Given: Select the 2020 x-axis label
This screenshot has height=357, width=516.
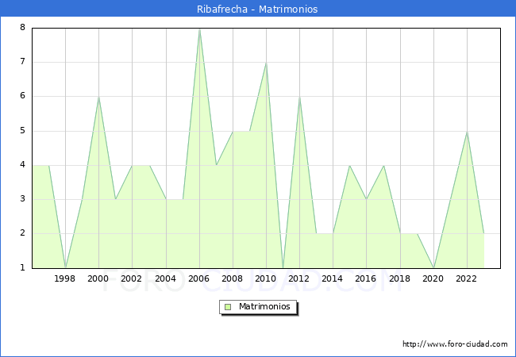Looking at the screenshot, I should (x=433, y=278).
